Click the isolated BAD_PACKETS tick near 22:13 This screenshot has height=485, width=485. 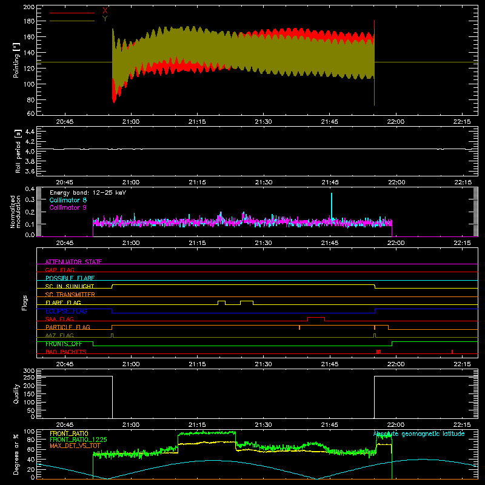[452, 352]
